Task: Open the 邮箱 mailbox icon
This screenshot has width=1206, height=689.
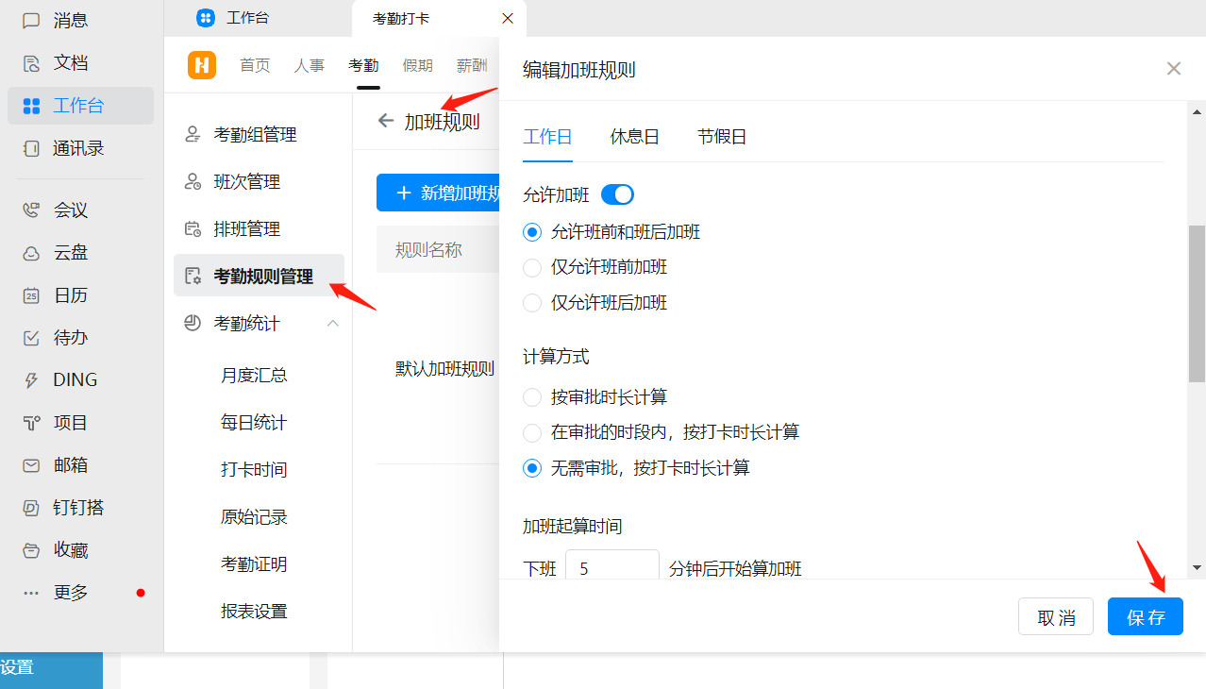Action: 31,465
